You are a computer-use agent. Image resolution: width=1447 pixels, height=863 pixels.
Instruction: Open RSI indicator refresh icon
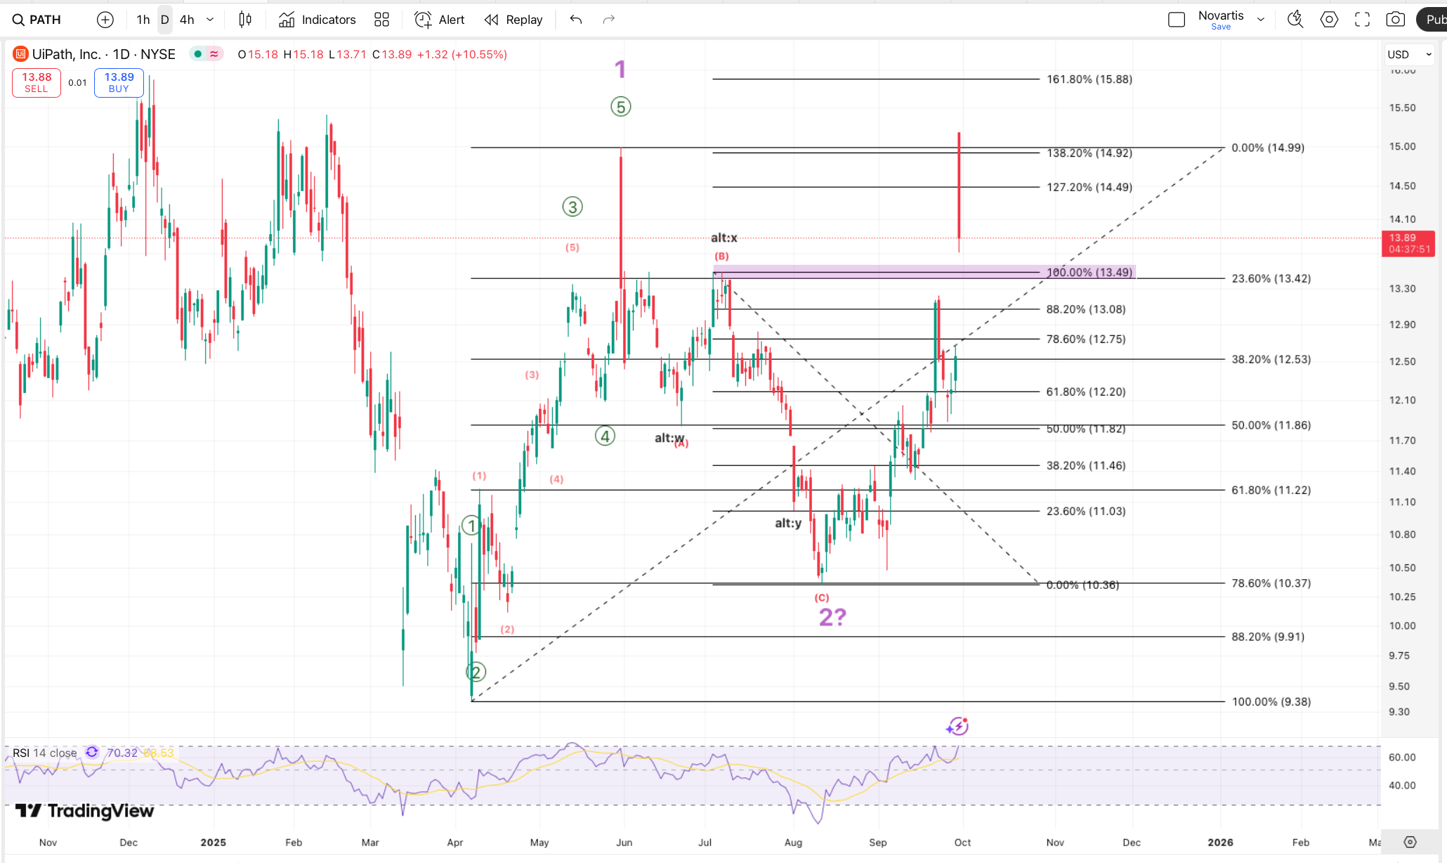pos(92,753)
